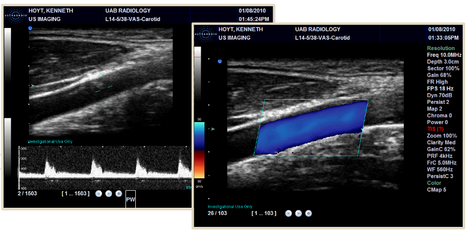Stop the 1...103 cine loop
473x230 pixels.
(x=308, y=213)
